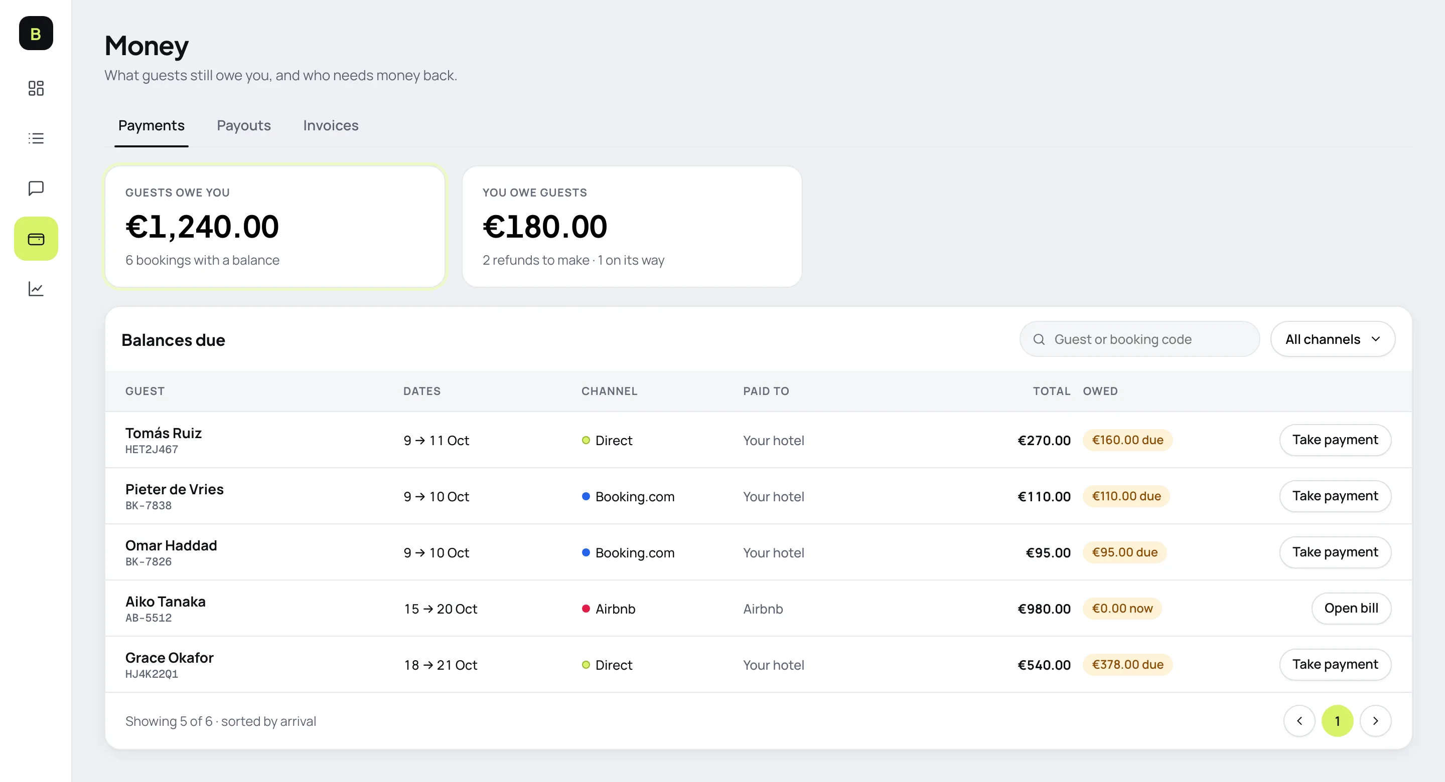1445x782 pixels.
Task: Click guest name Omar Haddad
Action: (171, 545)
